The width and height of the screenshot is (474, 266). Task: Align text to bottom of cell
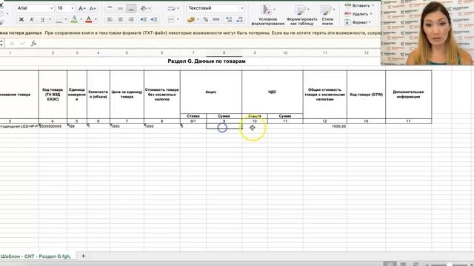click(131, 8)
